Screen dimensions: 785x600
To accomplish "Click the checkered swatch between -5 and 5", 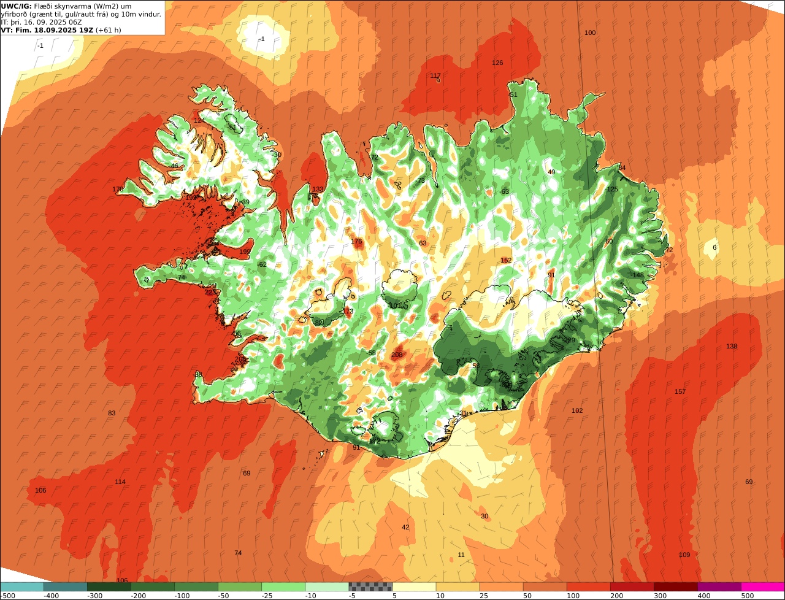I will (370, 587).
